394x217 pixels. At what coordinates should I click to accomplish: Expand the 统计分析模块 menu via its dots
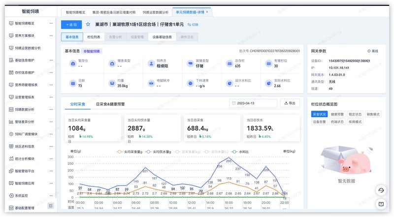point(51,159)
